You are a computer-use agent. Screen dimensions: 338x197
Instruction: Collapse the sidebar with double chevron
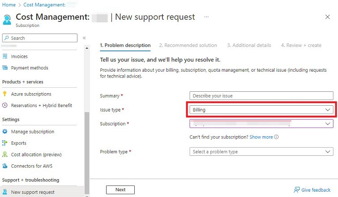tap(84, 38)
